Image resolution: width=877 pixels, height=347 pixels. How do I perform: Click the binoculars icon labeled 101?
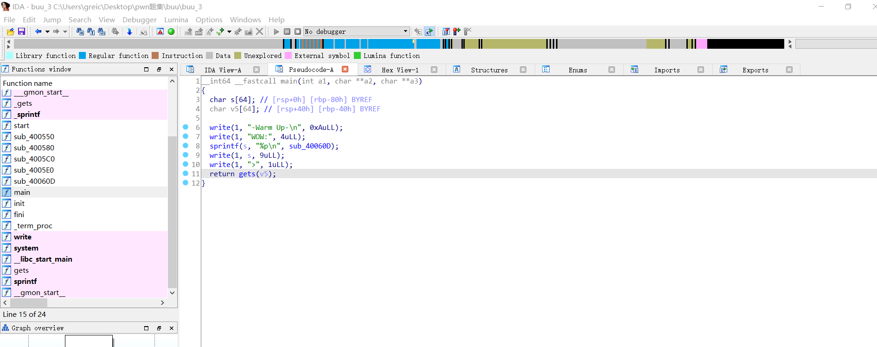point(102,32)
